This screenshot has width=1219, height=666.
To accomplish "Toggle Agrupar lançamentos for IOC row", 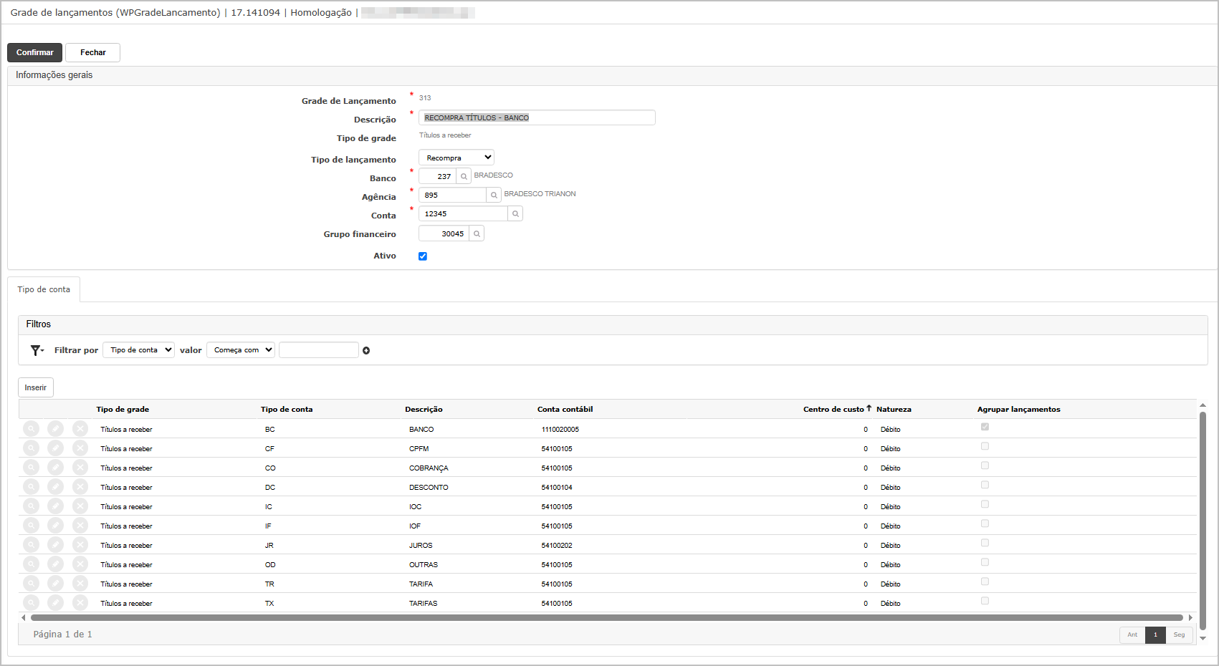I will click(985, 504).
